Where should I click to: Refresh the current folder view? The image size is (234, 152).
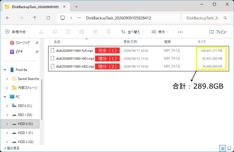[48, 18]
